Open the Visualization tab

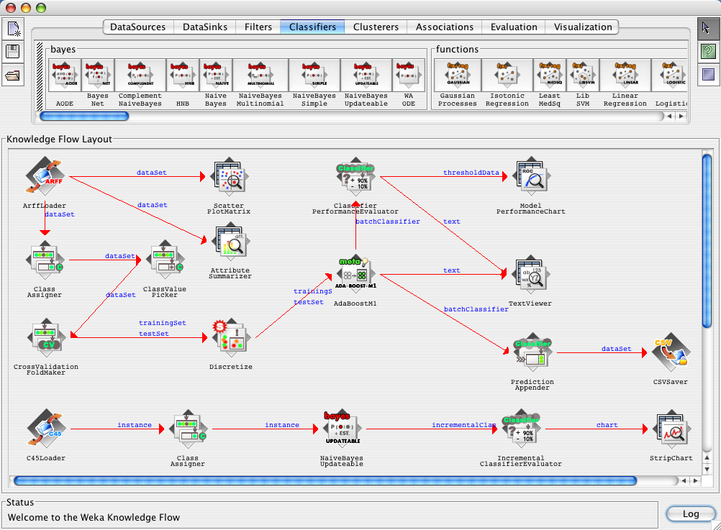click(x=583, y=27)
